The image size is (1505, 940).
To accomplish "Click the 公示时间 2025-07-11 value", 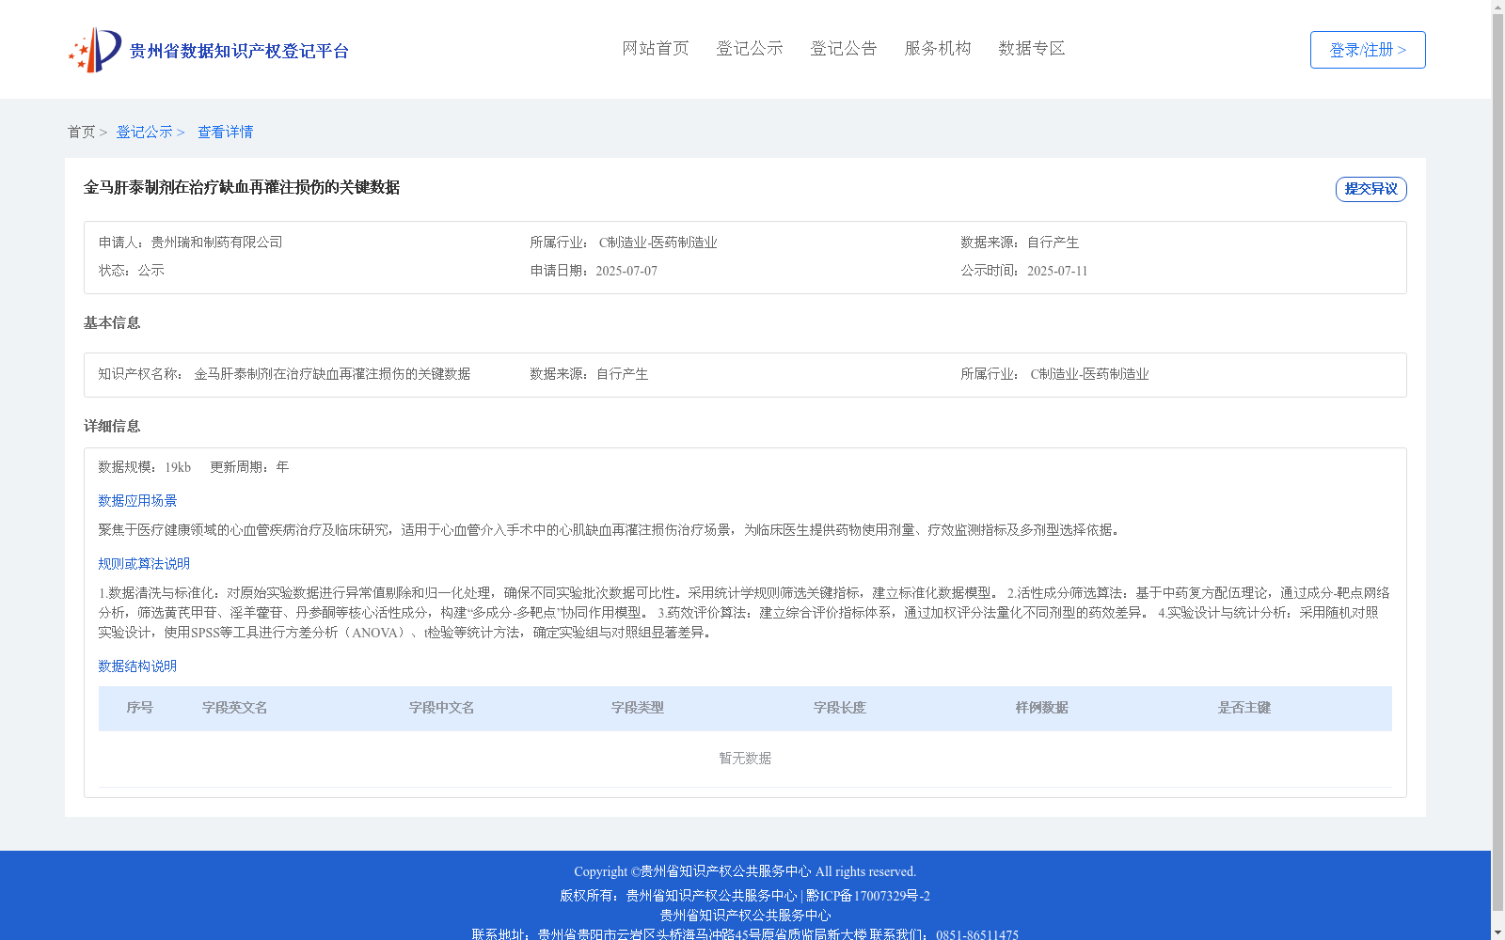I will pyautogui.click(x=1057, y=271).
